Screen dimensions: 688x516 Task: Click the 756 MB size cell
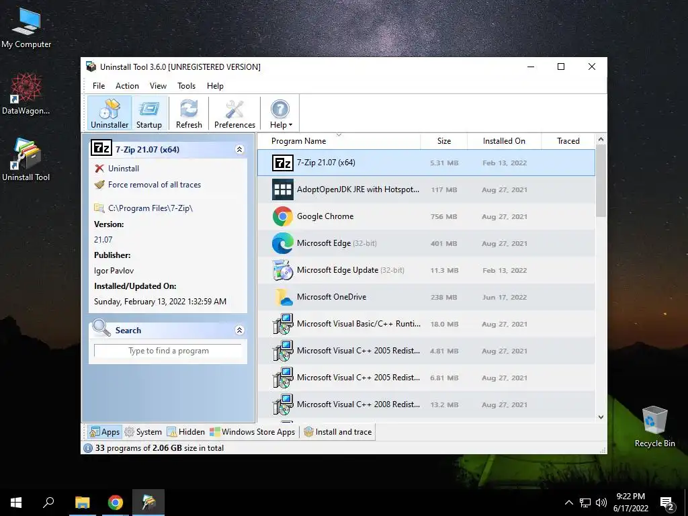443,217
